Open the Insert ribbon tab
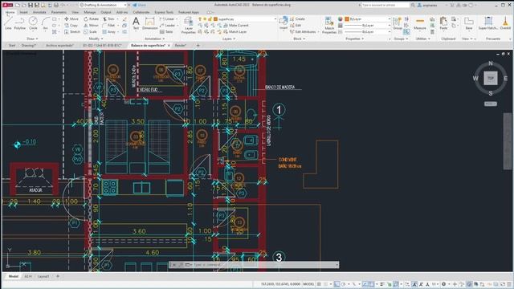514x289 pixels. tap(23, 12)
